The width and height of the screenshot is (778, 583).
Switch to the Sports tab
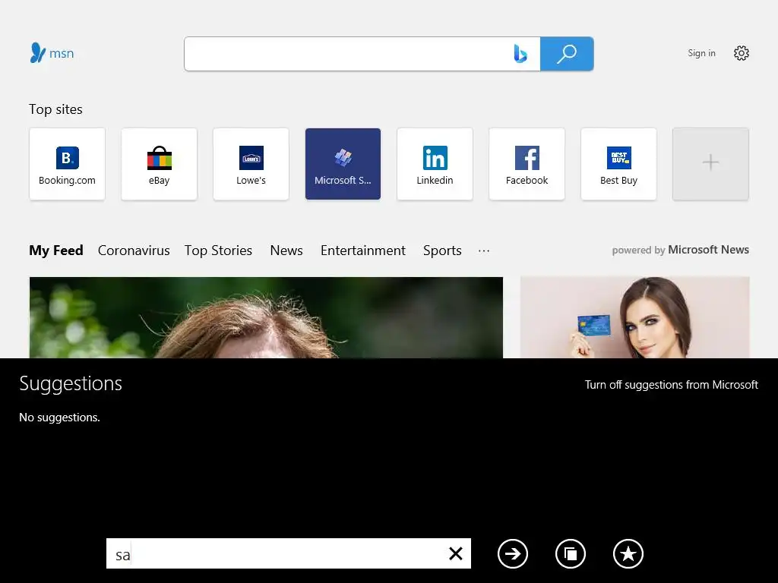point(442,251)
